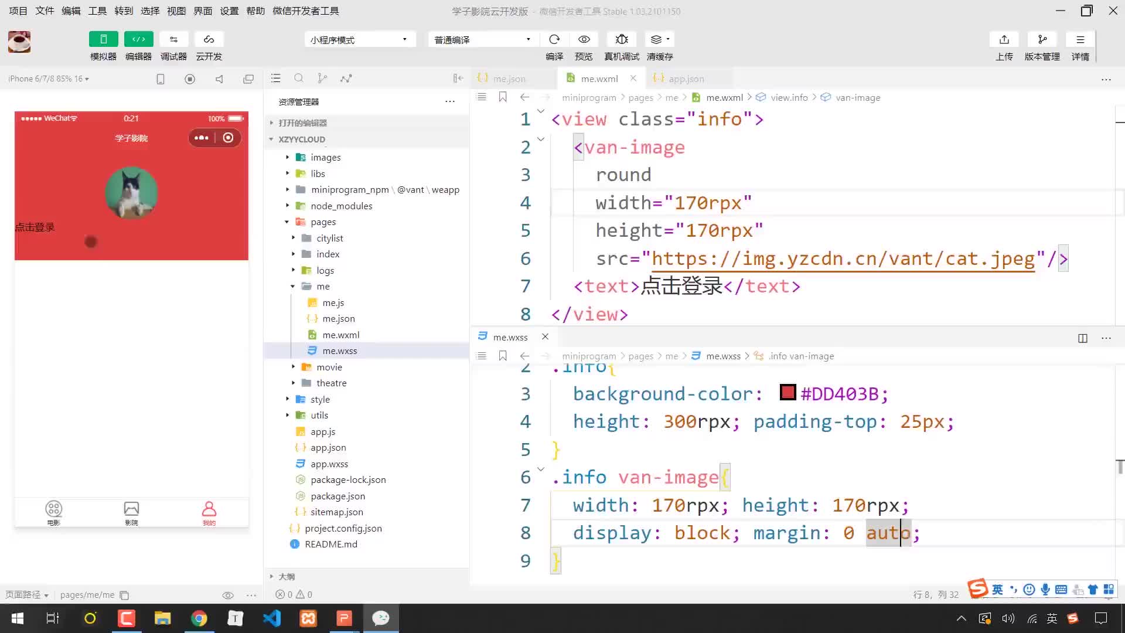Collapse the XZYYCLOUD project root
1125x633 pixels.
(x=366, y=139)
